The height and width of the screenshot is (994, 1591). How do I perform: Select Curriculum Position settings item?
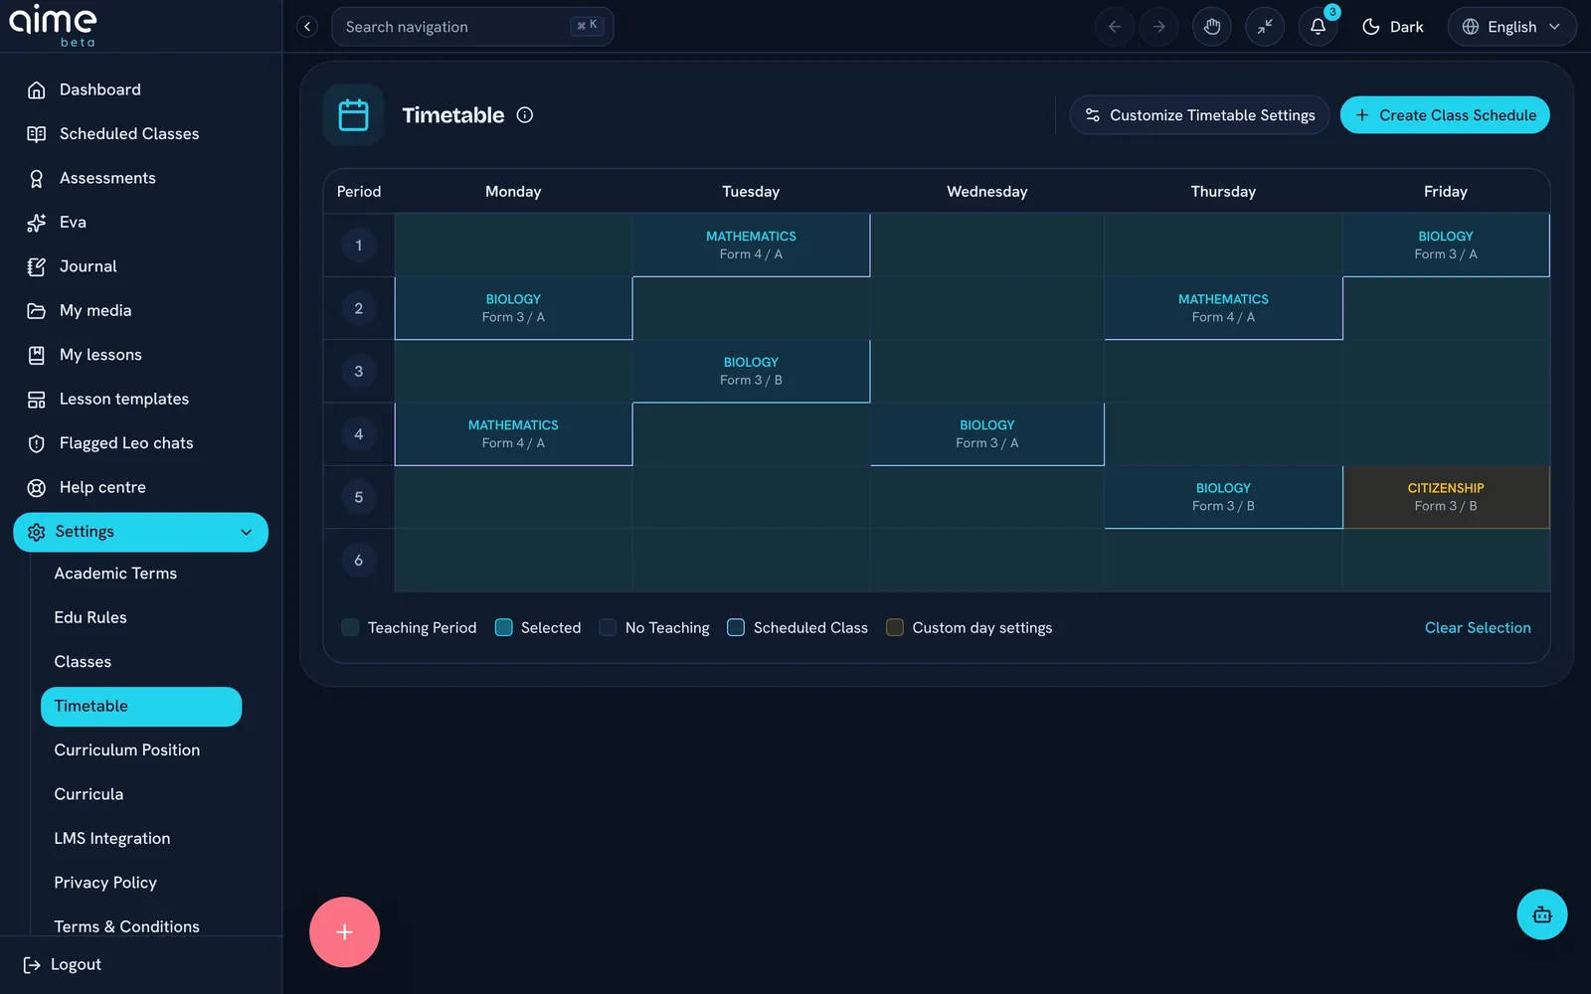(140, 750)
